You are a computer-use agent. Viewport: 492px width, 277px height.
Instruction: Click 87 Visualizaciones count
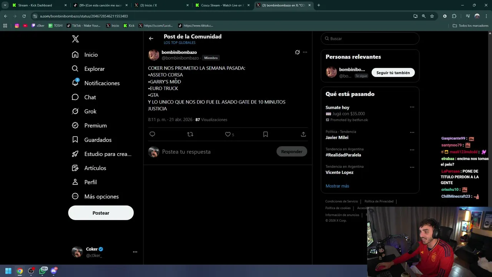click(x=211, y=120)
